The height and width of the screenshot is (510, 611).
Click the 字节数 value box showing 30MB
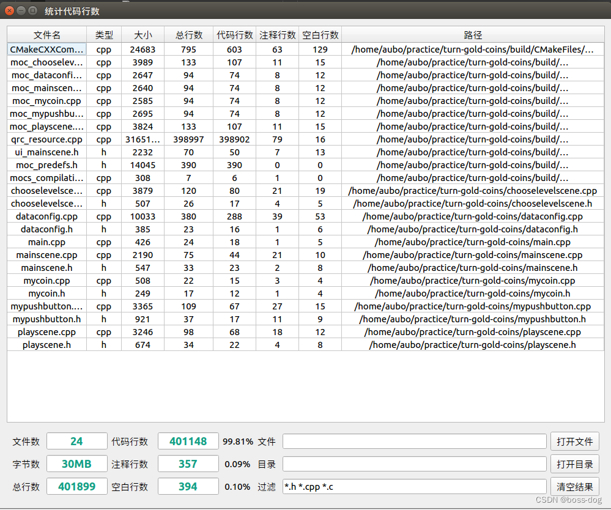click(77, 464)
